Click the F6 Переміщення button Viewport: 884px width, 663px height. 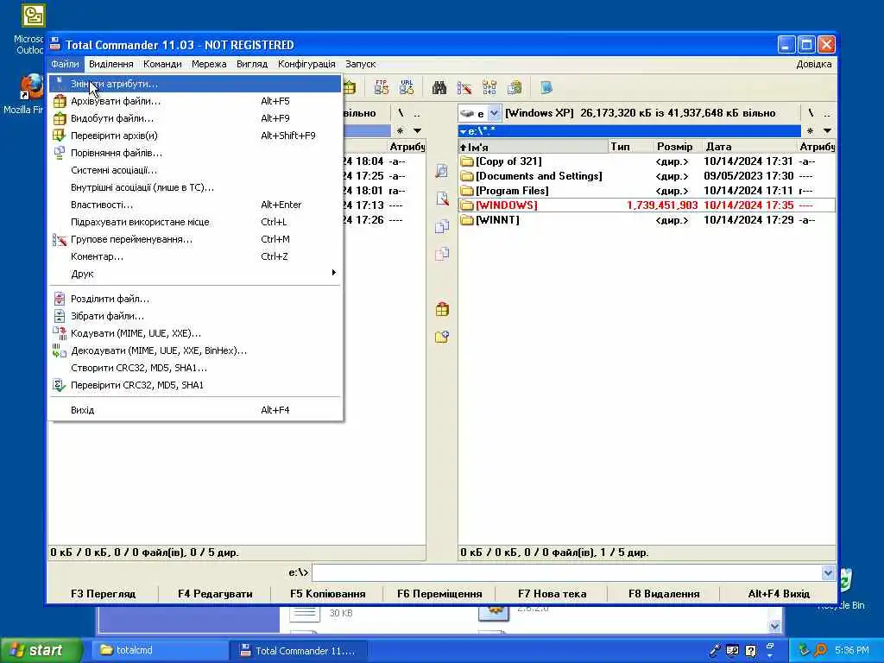[439, 594]
